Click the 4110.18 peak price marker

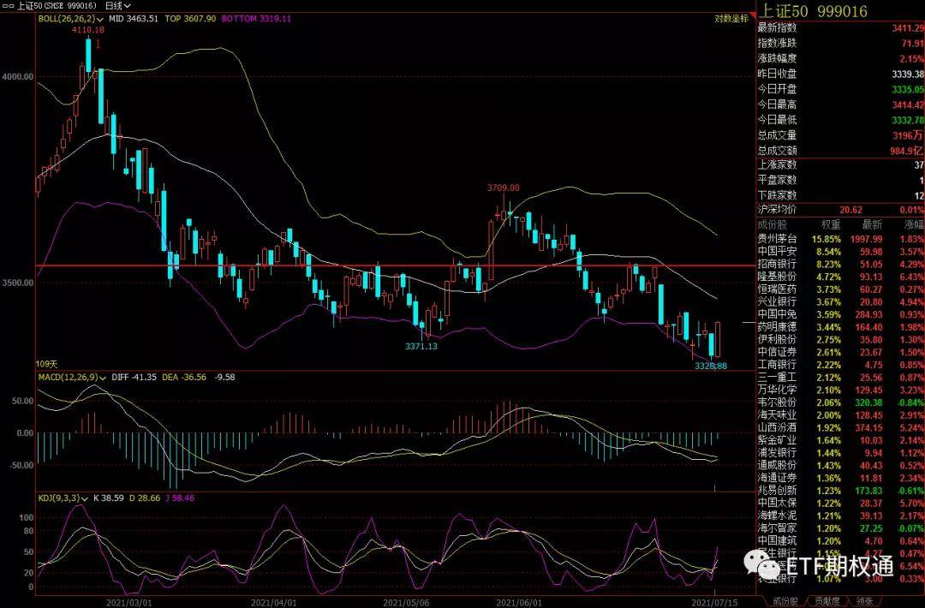(x=88, y=30)
